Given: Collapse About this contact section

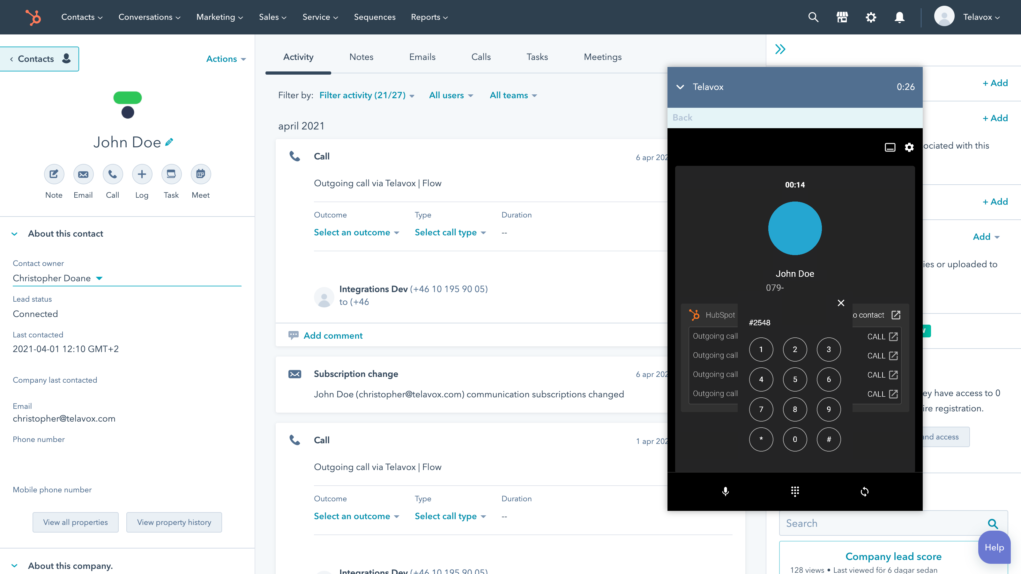Looking at the screenshot, I should click(x=15, y=234).
